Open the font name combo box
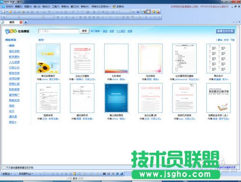The height and width of the screenshot is (182, 241). click(x=31, y=17)
